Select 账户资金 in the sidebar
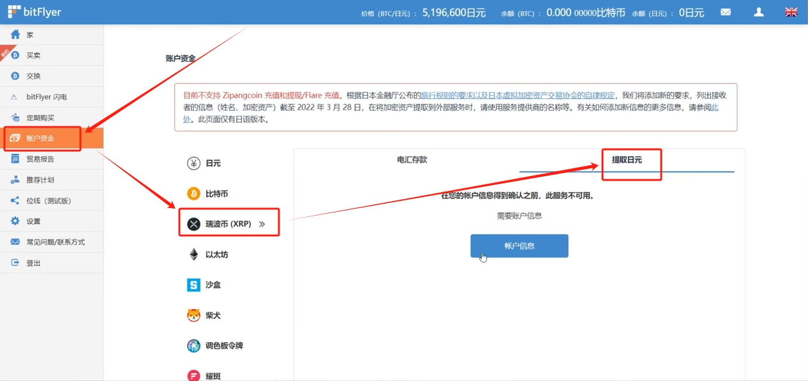The width and height of the screenshot is (808, 381). click(52, 138)
